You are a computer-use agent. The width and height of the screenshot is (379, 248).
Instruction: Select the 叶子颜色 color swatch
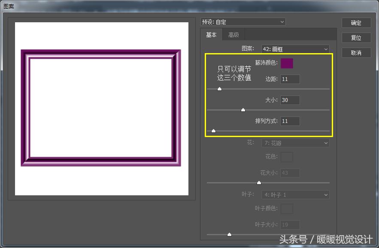coord(287,209)
